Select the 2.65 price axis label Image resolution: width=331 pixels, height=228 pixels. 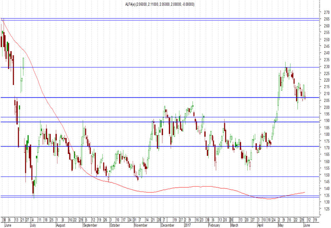tap(327, 19)
